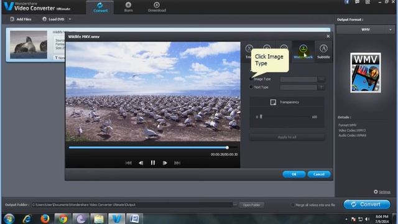Image resolution: width=398 pixels, height=224 pixels.
Task: Open the Burn tab
Action: click(129, 7)
